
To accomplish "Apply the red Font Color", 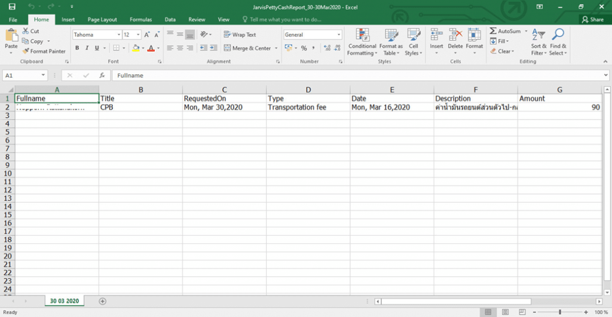I will 151,48.
